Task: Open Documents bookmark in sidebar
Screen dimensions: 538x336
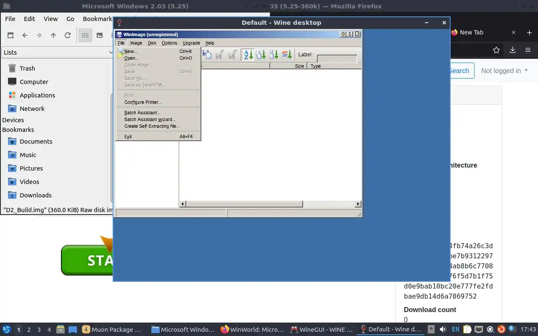Action: coord(36,142)
